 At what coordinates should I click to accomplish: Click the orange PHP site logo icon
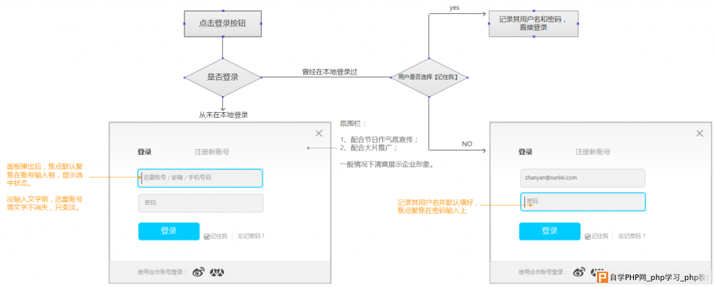(602, 277)
